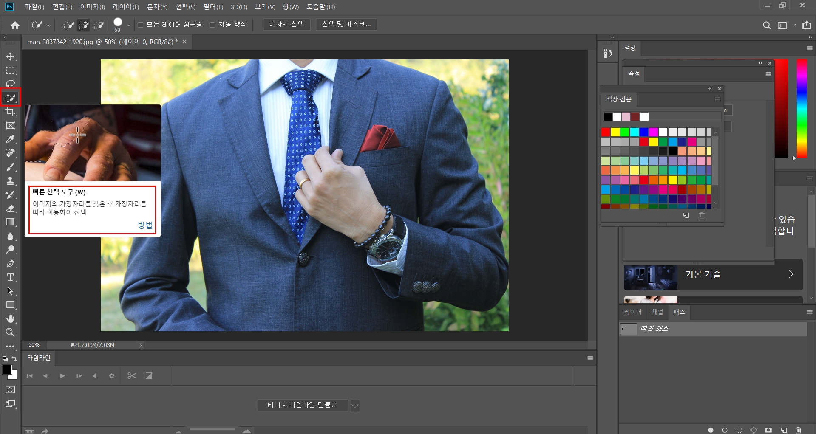Select the Hand tool
Screen dimensions: 816x434
tap(10, 318)
